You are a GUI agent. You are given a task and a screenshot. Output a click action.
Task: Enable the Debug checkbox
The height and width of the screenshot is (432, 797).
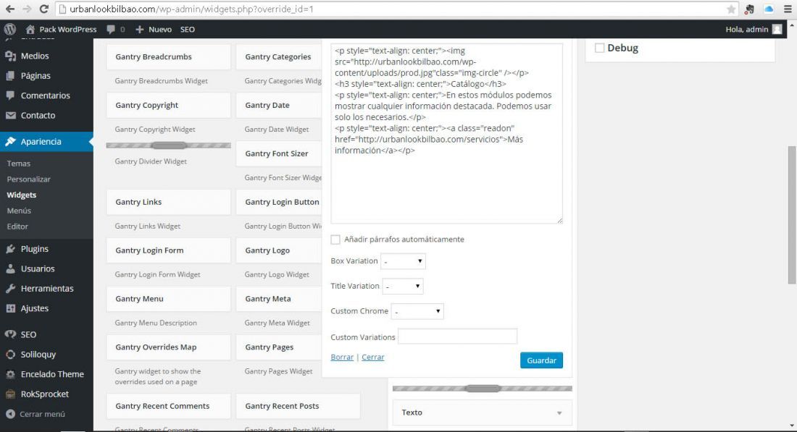click(600, 48)
